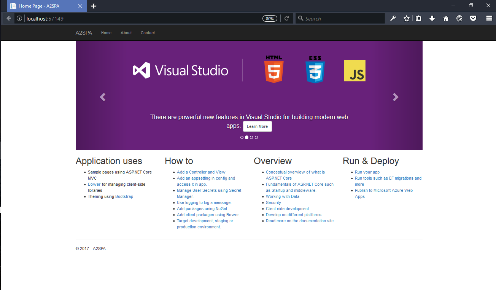Open the Run your app link
This screenshot has width=496, height=290.
367,172
